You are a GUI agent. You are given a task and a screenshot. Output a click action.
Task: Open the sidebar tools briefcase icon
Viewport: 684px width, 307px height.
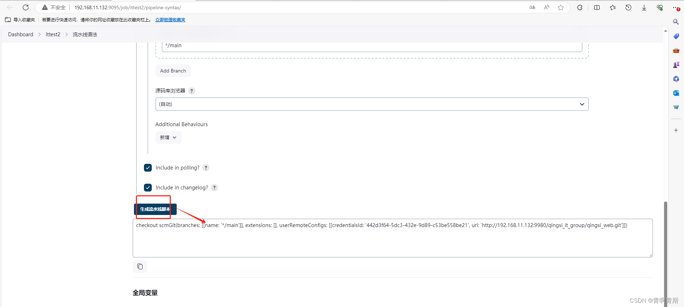pyautogui.click(x=676, y=50)
